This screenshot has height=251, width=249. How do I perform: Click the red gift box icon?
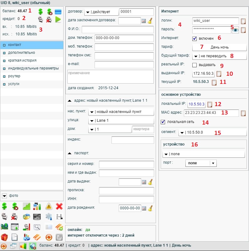[x=4, y=237]
